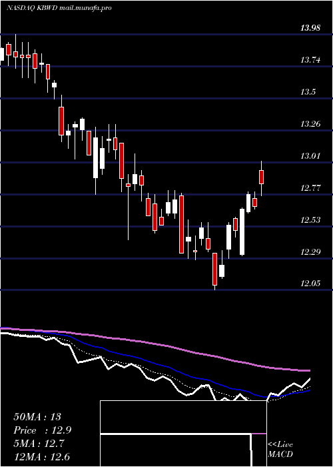Select the 13.98 price axis label
The height and width of the screenshot is (467, 333).
(310, 28)
